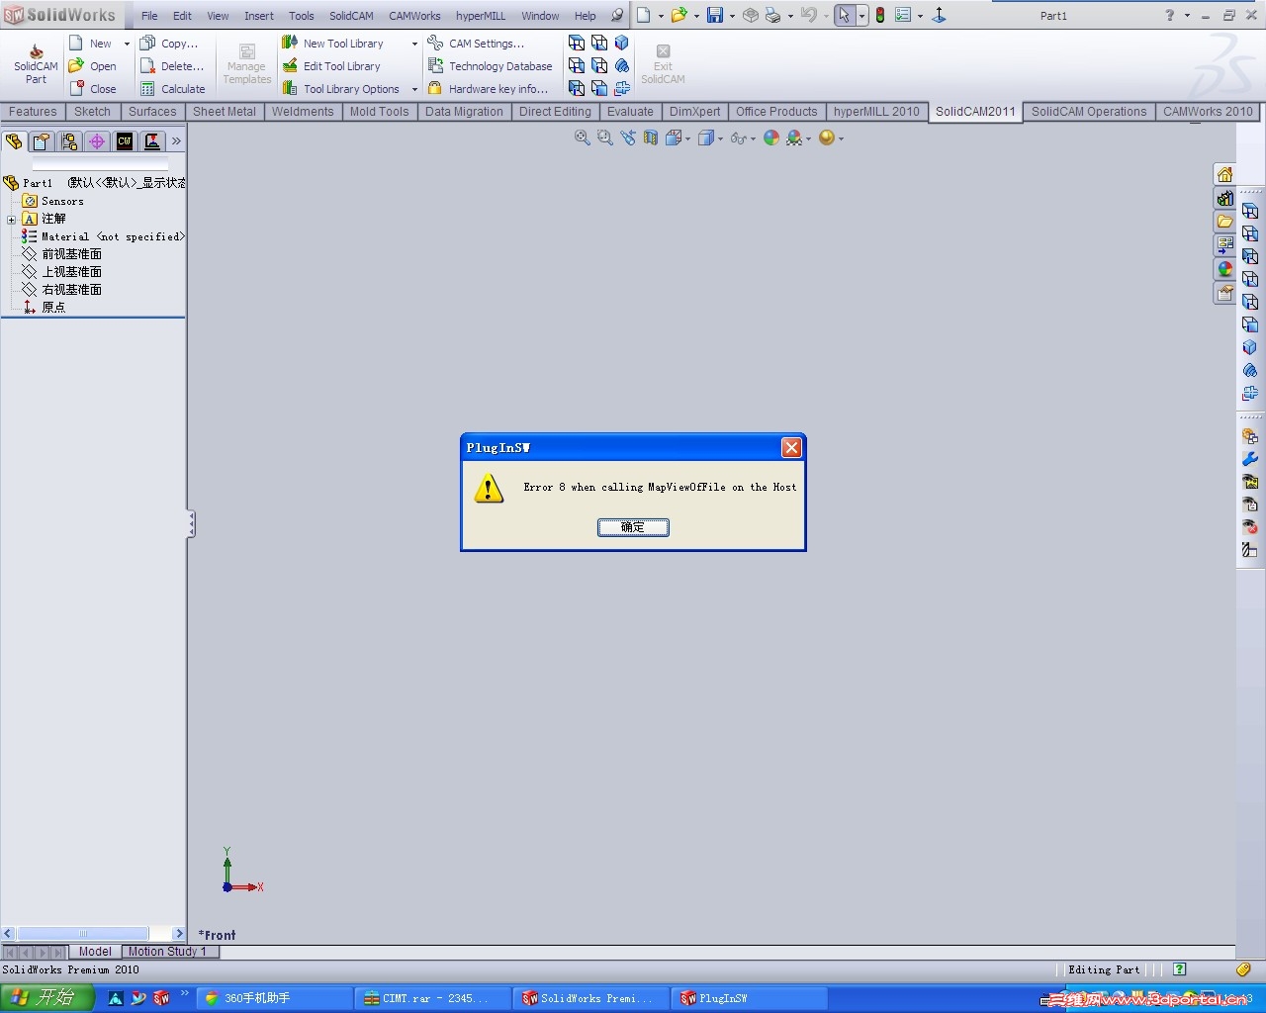Open the Insert menu
1266x1013 pixels.
click(x=259, y=16)
